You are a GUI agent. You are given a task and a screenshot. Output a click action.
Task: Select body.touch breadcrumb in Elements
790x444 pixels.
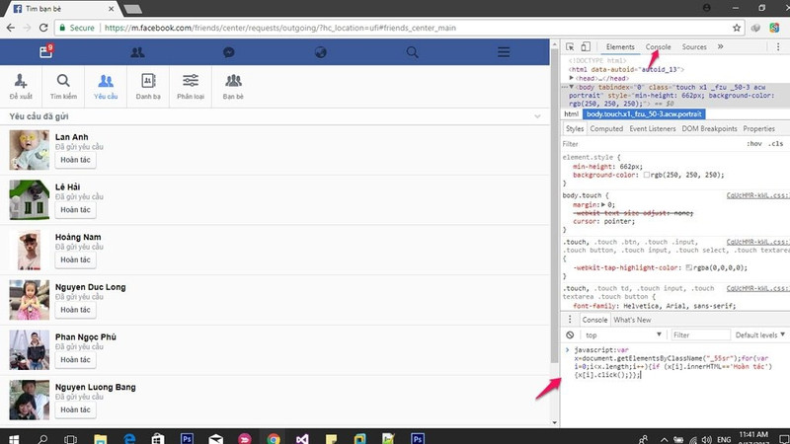(x=644, y=114)
